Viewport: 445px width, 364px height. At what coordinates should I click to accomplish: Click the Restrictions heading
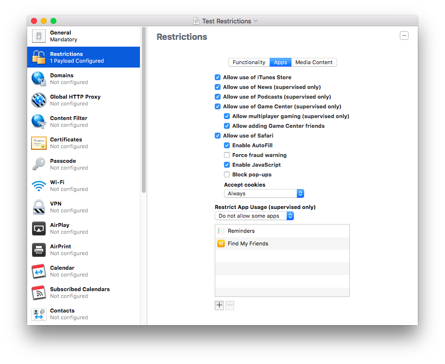point(182,36)
